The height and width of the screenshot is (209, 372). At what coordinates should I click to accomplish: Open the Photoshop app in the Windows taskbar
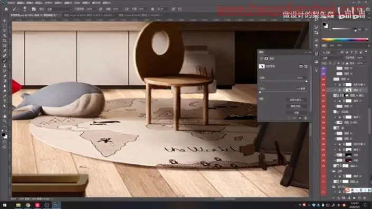56,205
